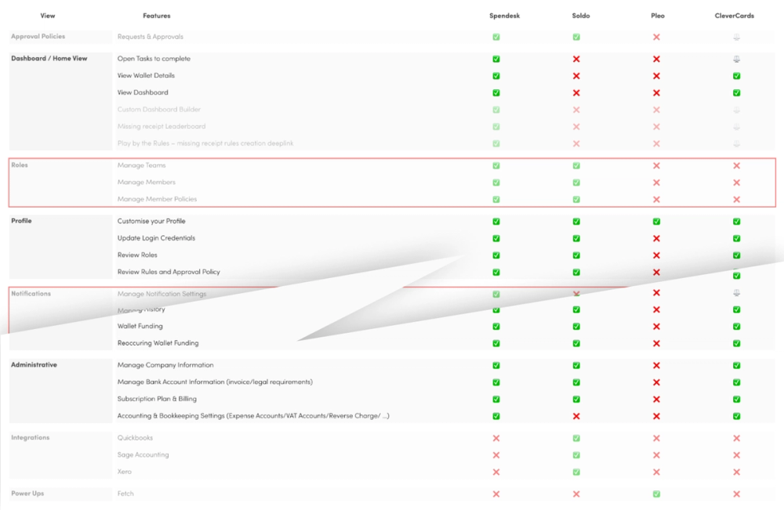Click the Manage Member Policies feature text

pyautogui.click(x=157, y=199)
